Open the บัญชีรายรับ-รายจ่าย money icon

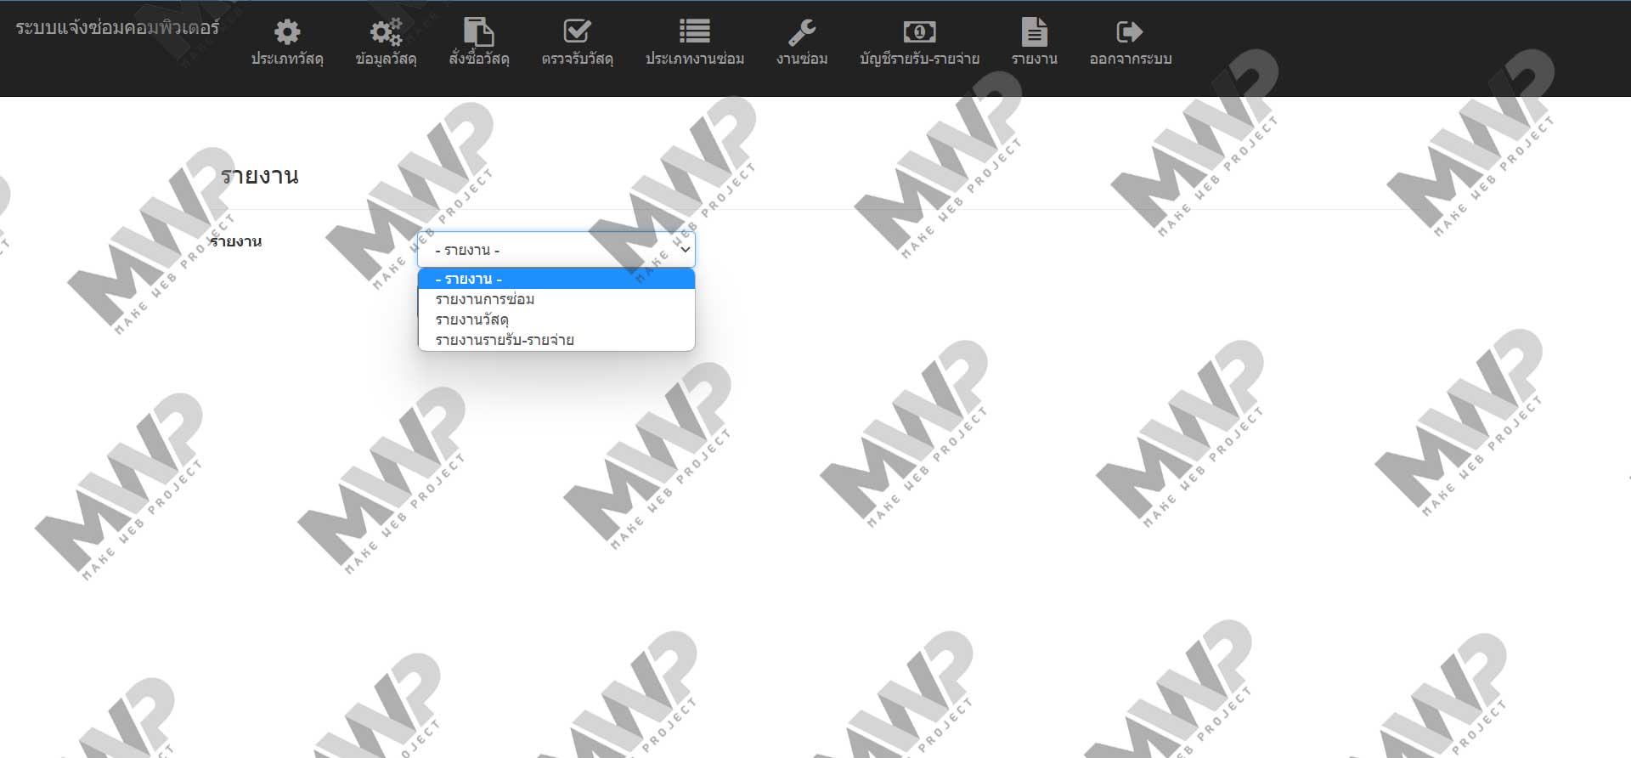pos(919,32)
